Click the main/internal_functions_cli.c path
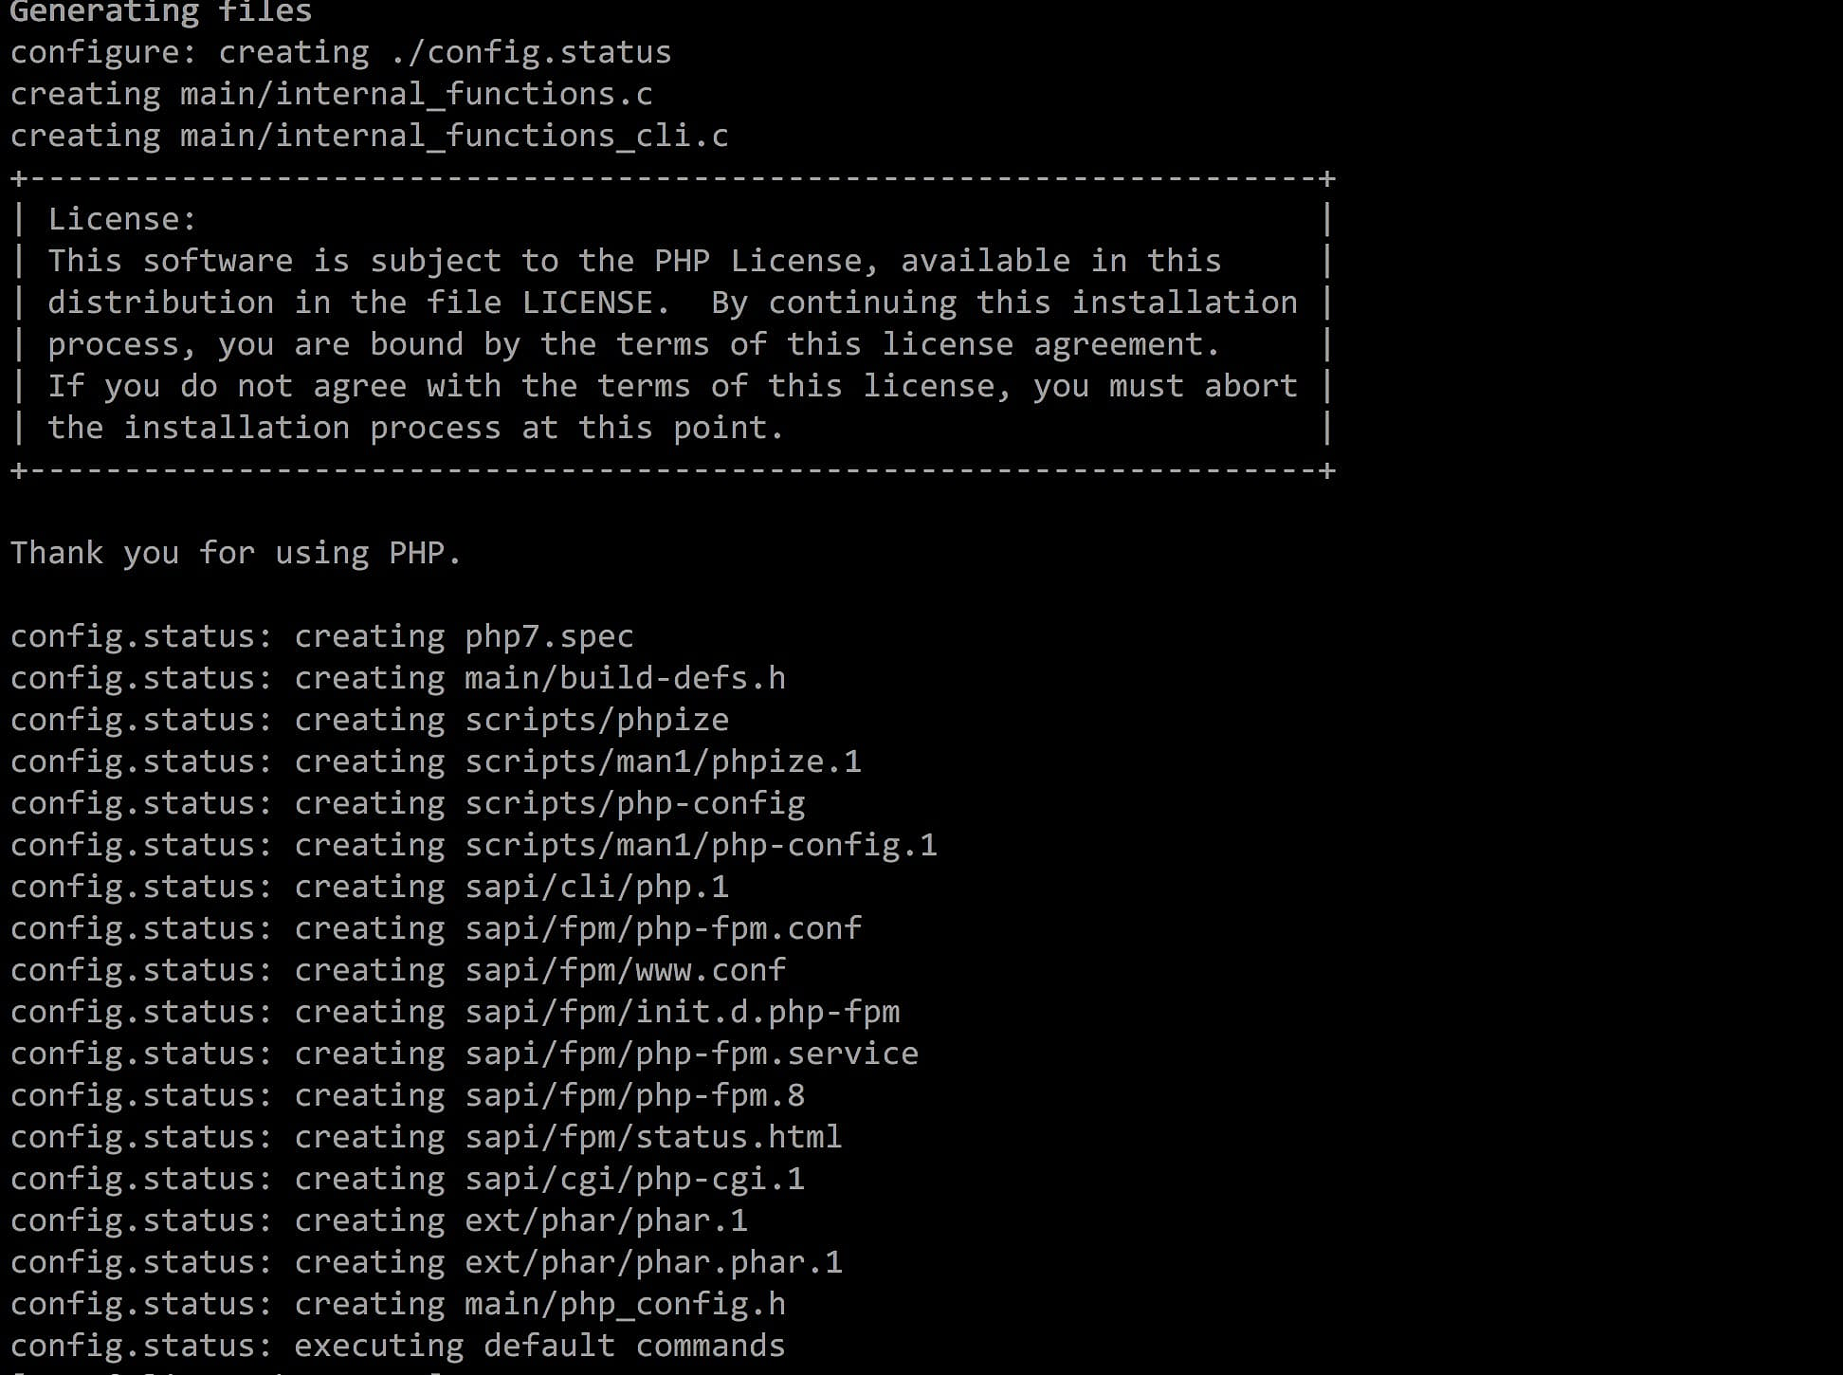This screenshot has width=1843, height=1375. tap(454, 136)
